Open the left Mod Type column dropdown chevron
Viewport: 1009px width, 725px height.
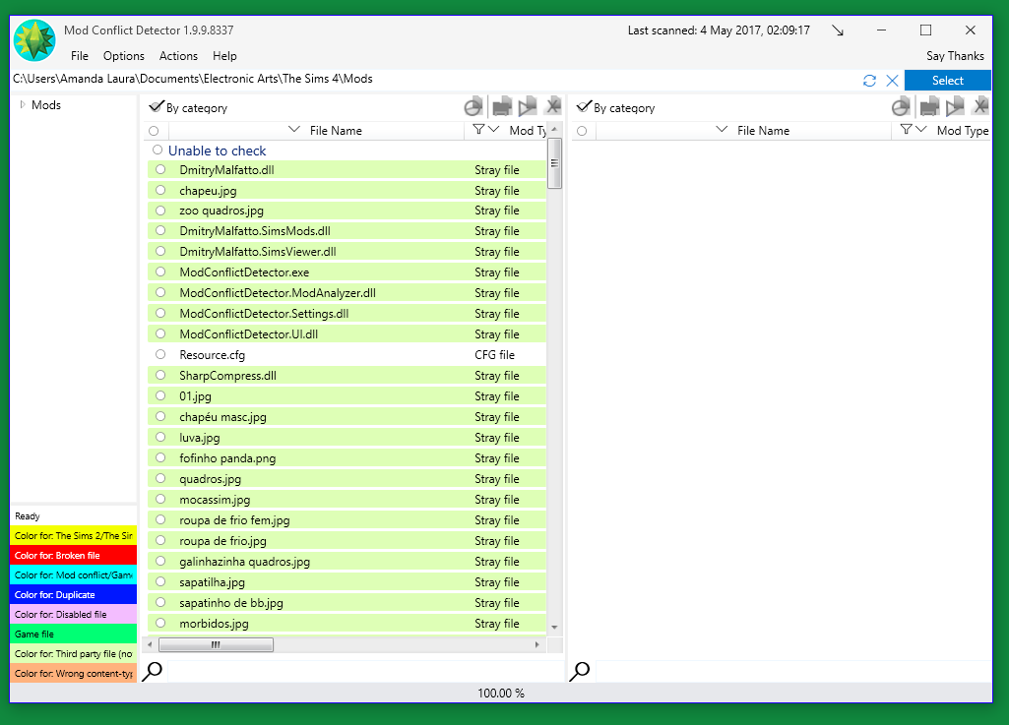coord(494,129)
